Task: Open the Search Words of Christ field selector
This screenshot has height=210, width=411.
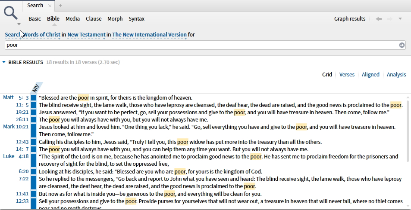Action: (x=32, y=35)
